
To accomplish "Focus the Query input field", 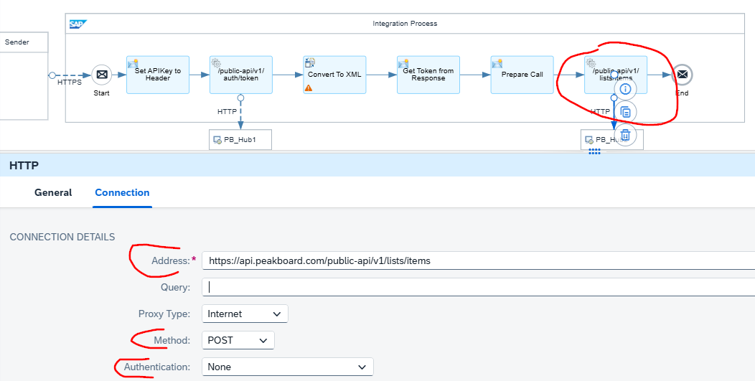I will click(474, 287).
